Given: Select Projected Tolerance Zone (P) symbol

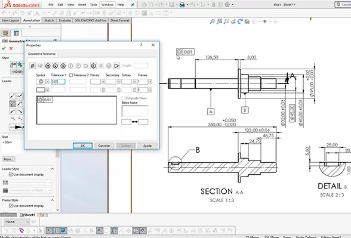Looking at the screenshot, I should point(93,66).
